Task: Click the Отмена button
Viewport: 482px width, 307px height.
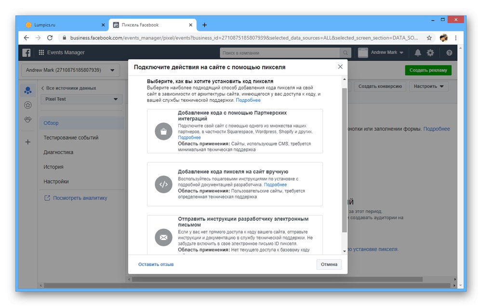Action: [329, 264]
